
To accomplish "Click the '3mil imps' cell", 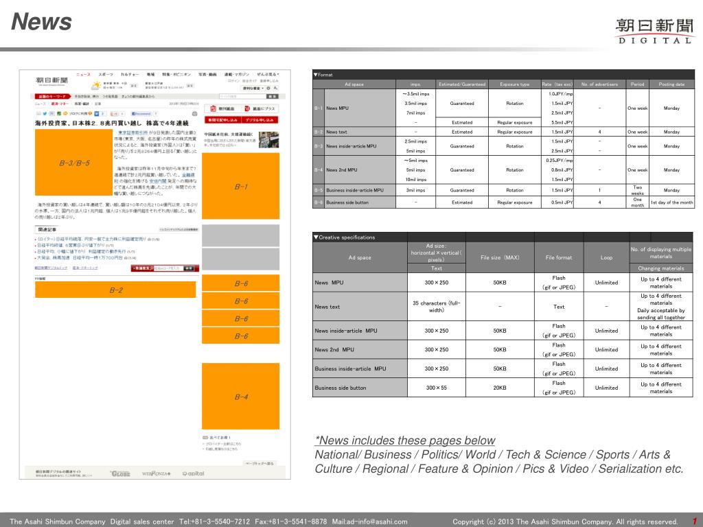I will point(415,191).
